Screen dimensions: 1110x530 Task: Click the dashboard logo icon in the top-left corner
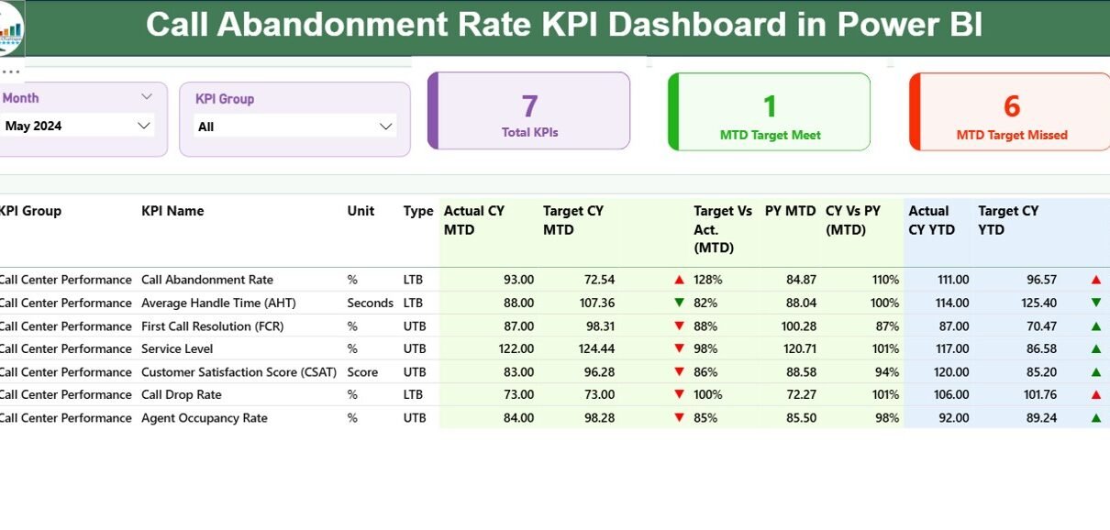coord(11,28)
